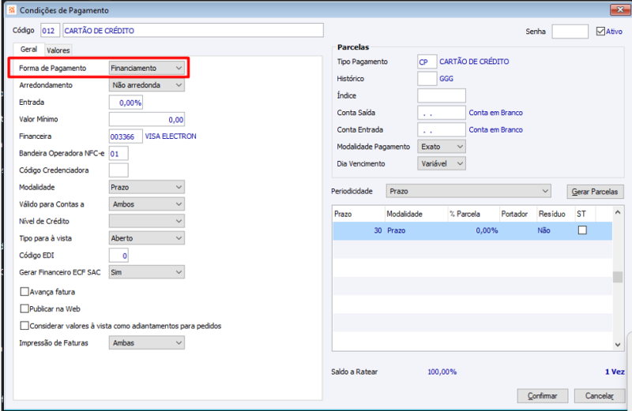
Task: Enable the Avança fatura checkbox
Action: [x=24, y=291]
